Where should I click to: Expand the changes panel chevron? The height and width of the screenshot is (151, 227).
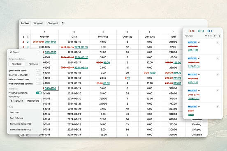click(185, 31)
